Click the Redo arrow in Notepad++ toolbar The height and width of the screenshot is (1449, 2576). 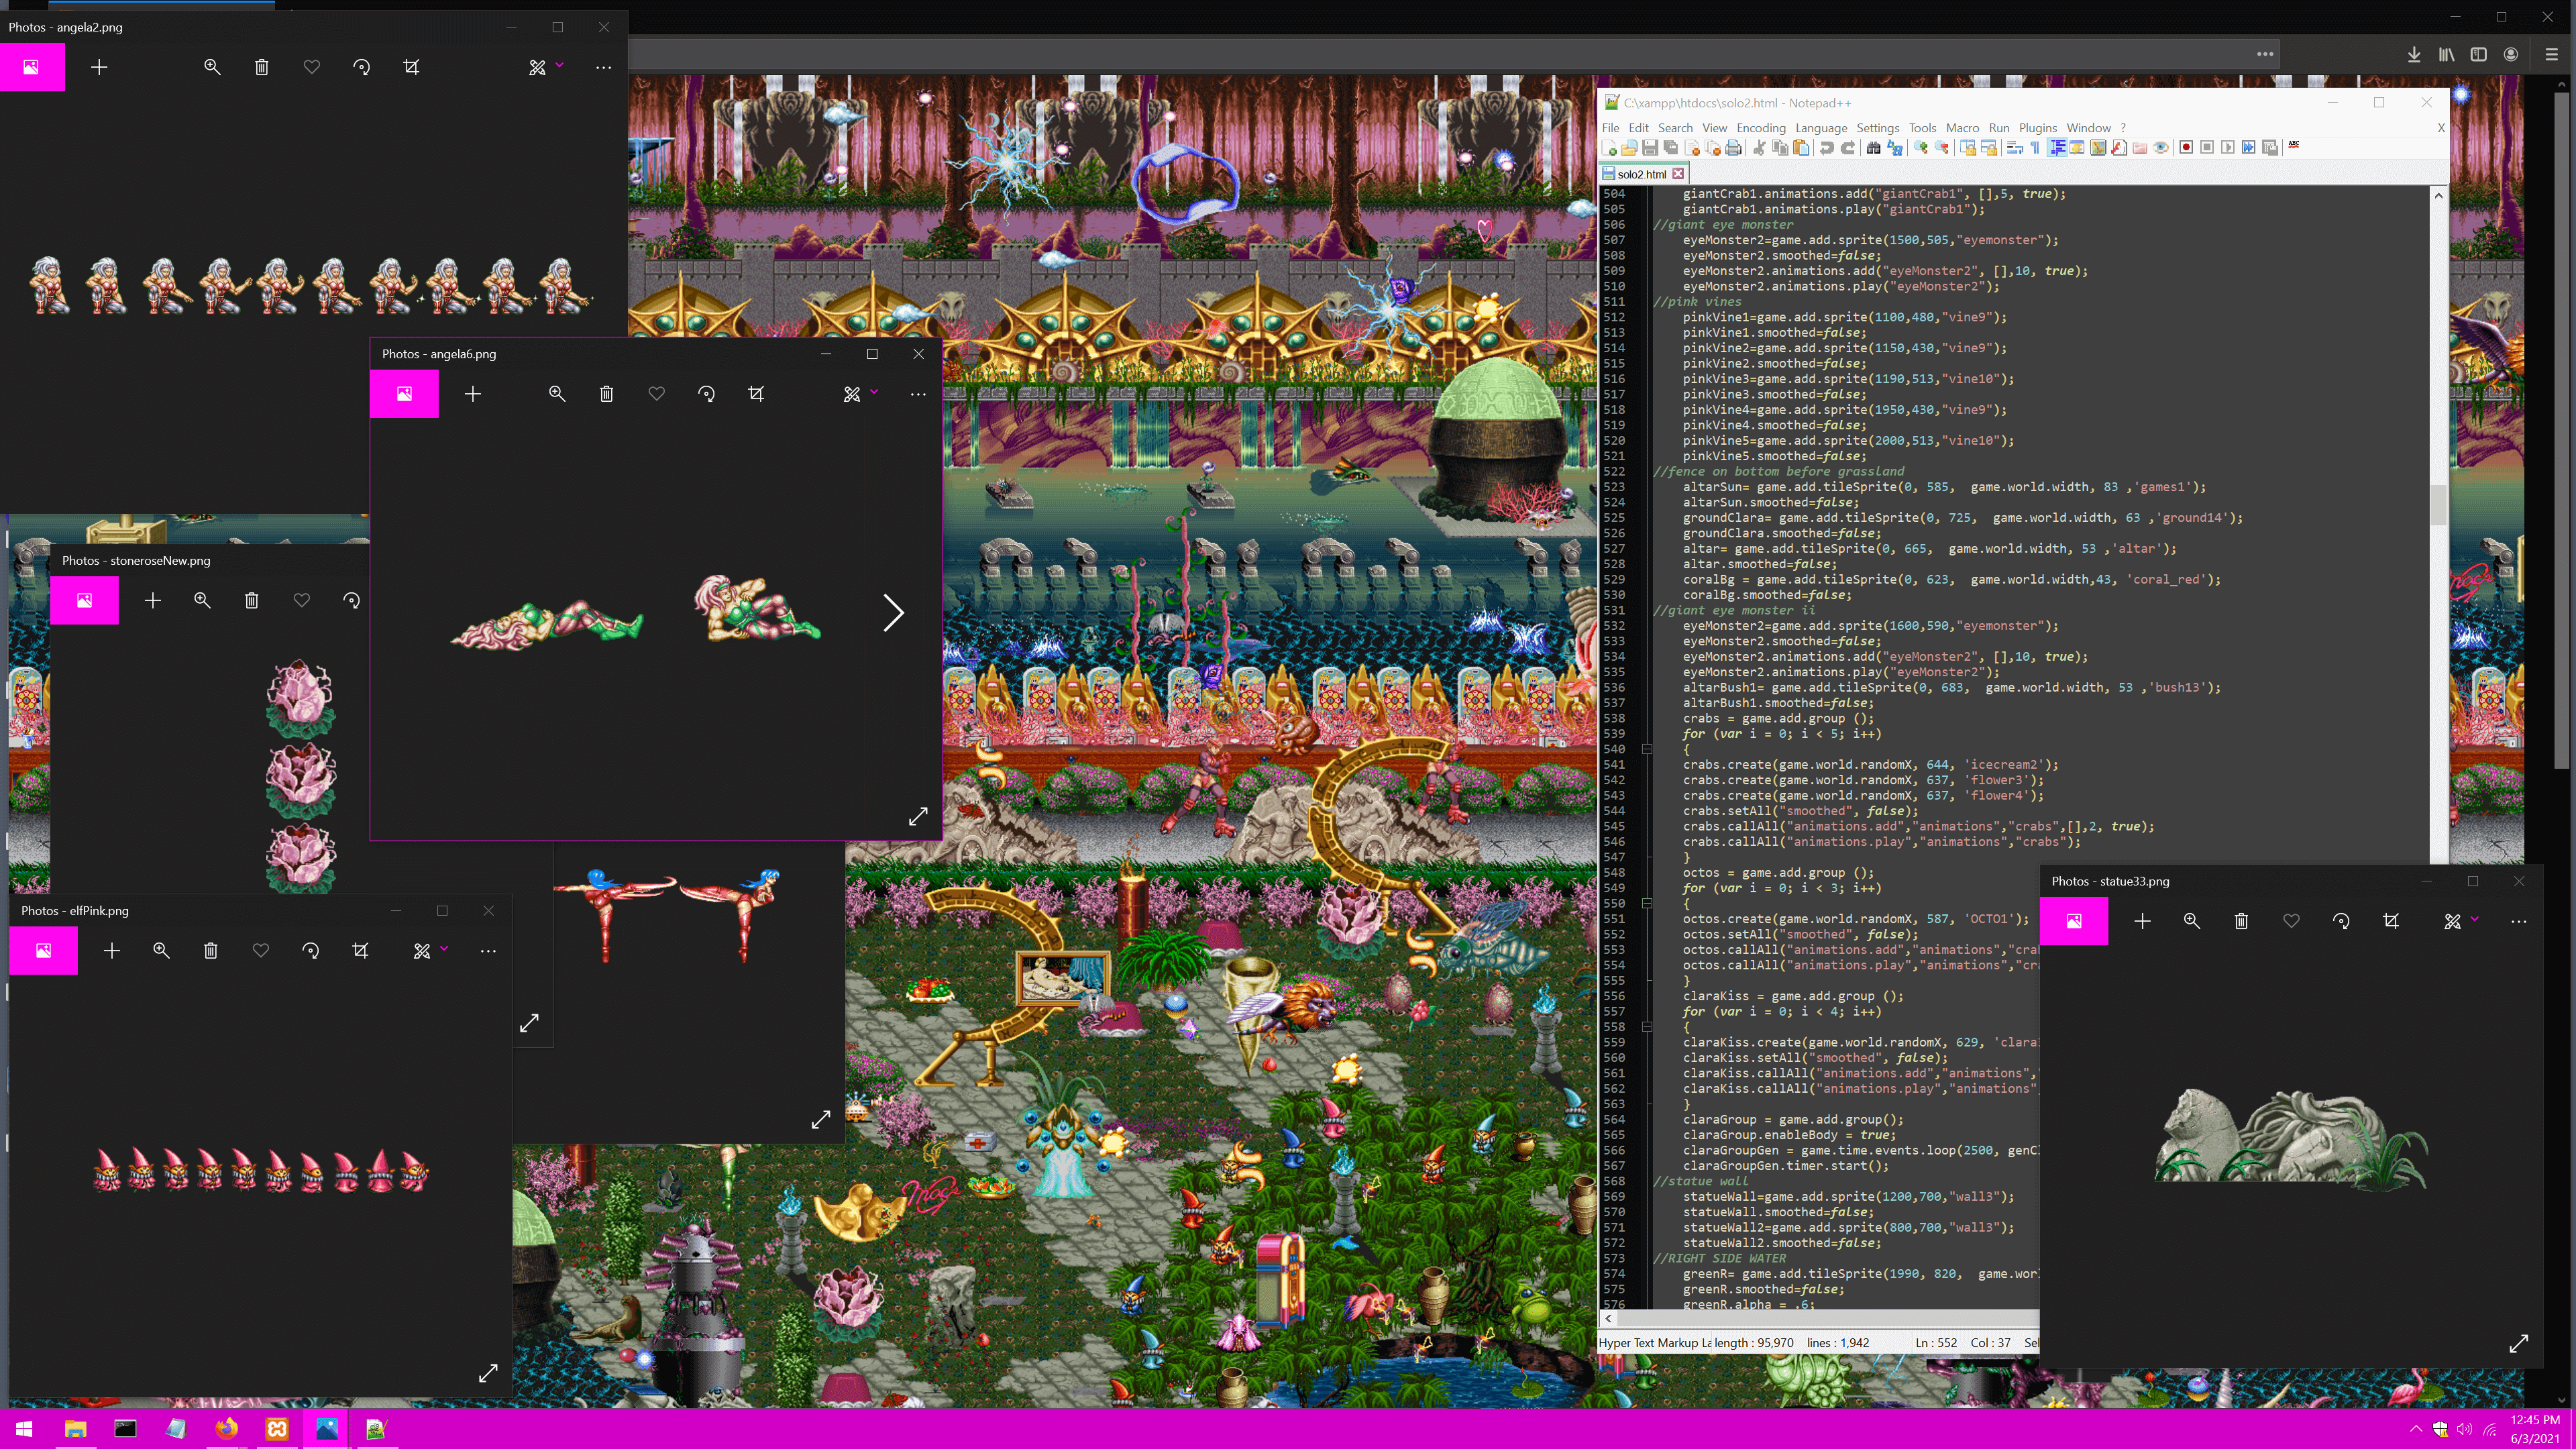coord(1848,148)
